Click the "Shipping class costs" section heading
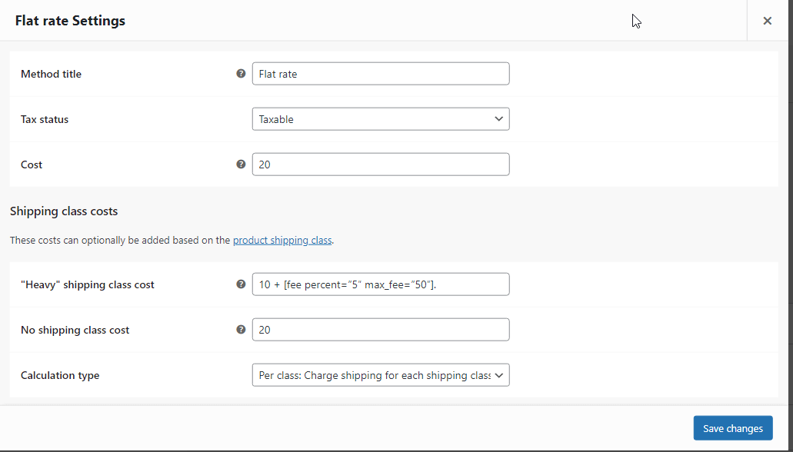 click(64, 211)
